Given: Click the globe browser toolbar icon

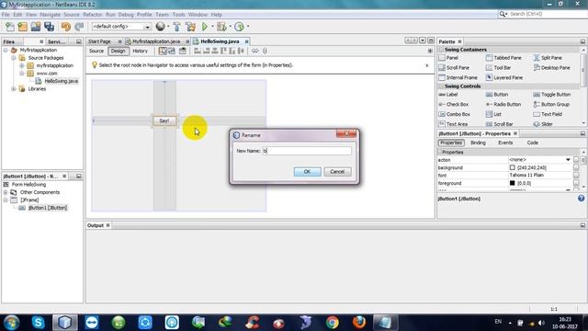Looking at the screenshot, I should point(161,27).
